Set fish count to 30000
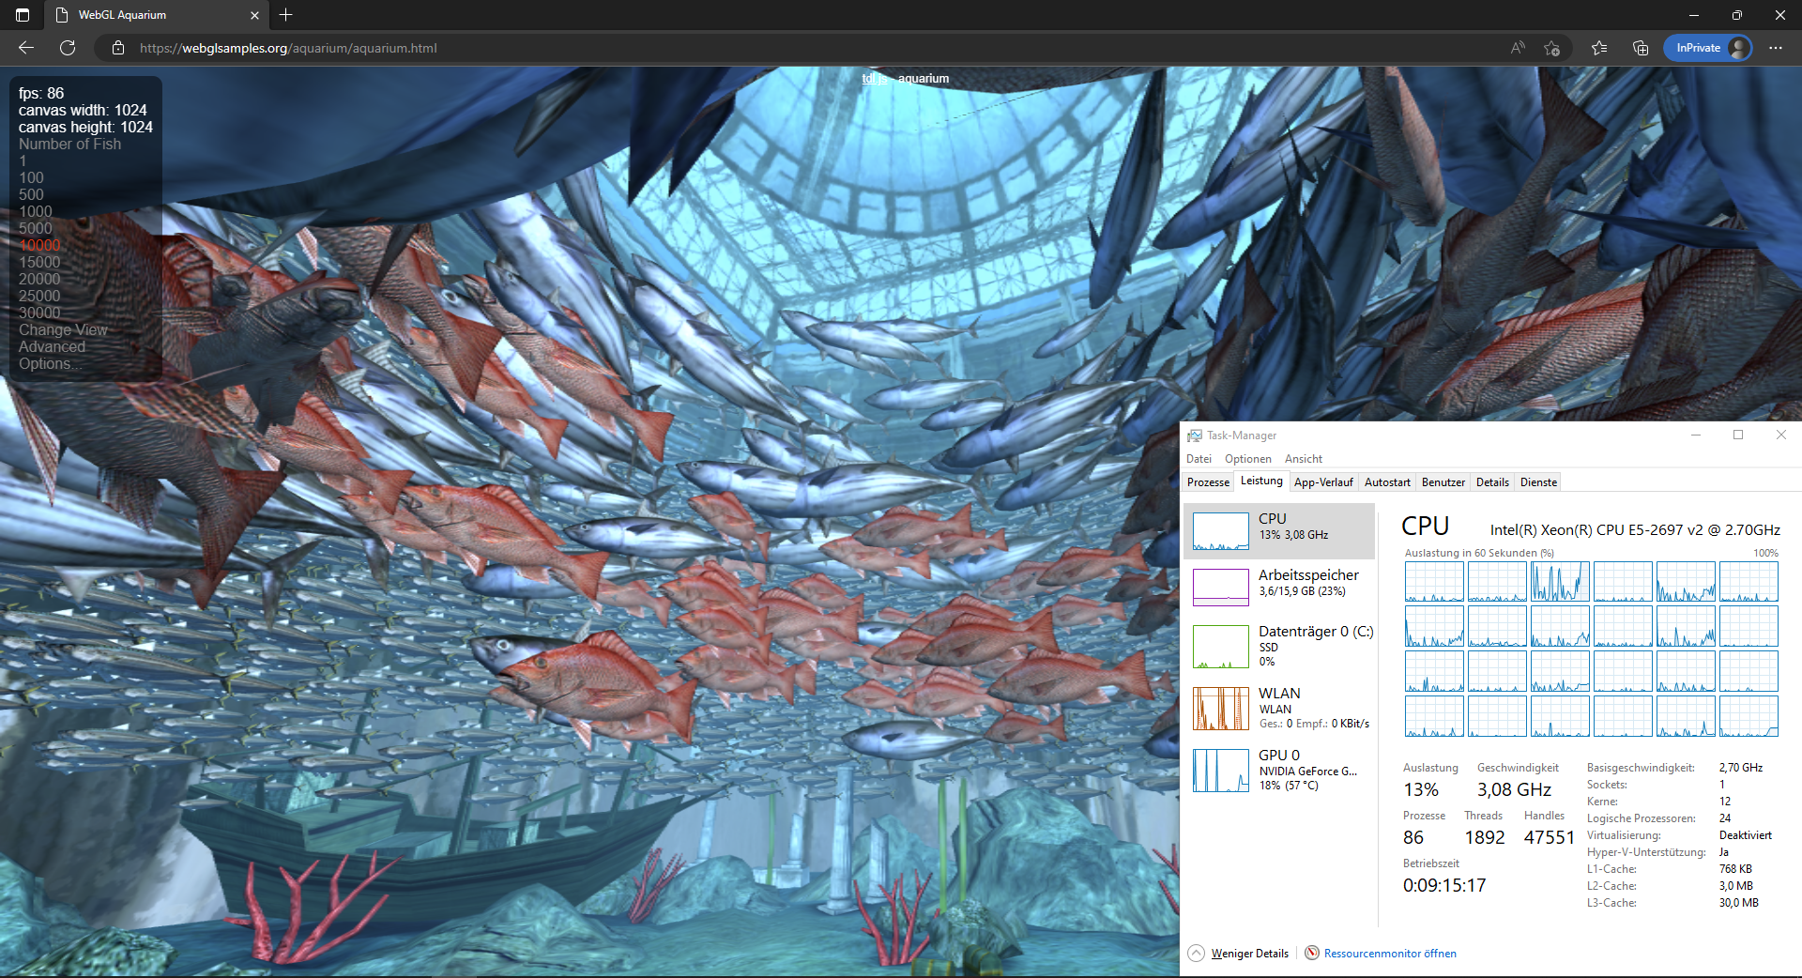Viewport: 1802px width, 978px height. coord(39,313)
